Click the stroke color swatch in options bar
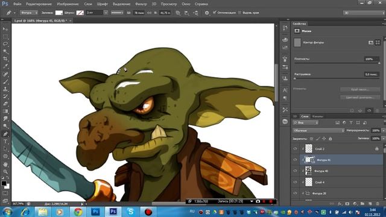The height and width of the screenshot is (217, 386). pos(80,13)
